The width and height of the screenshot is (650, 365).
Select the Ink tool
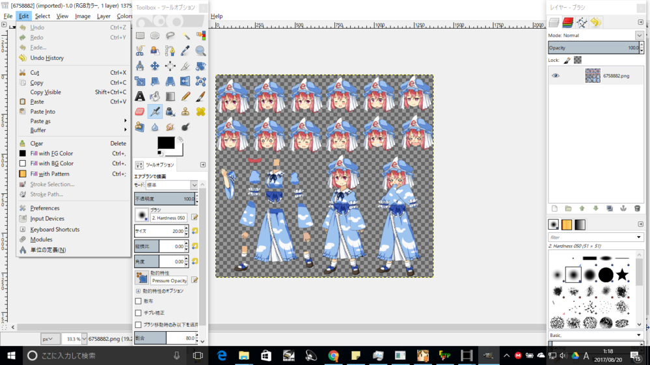tap(170, 111)
